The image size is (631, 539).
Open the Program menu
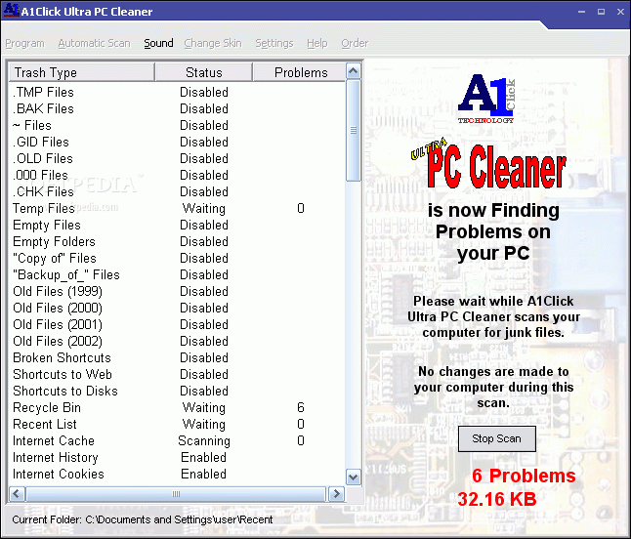(25, 43)
